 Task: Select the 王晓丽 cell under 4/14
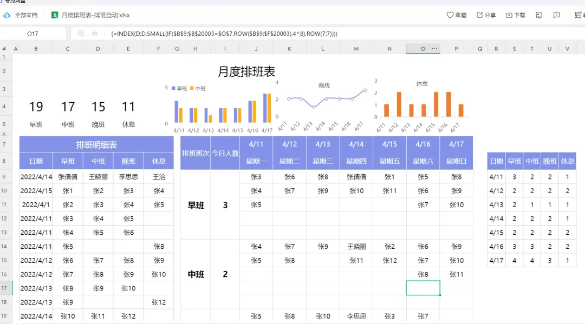[356, 247]
